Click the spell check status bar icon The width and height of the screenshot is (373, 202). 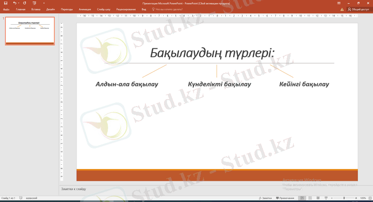point(21,198)
